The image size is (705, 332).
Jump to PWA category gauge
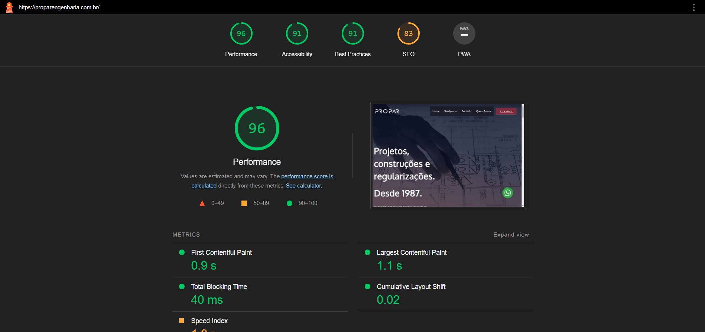click(464, 34)
